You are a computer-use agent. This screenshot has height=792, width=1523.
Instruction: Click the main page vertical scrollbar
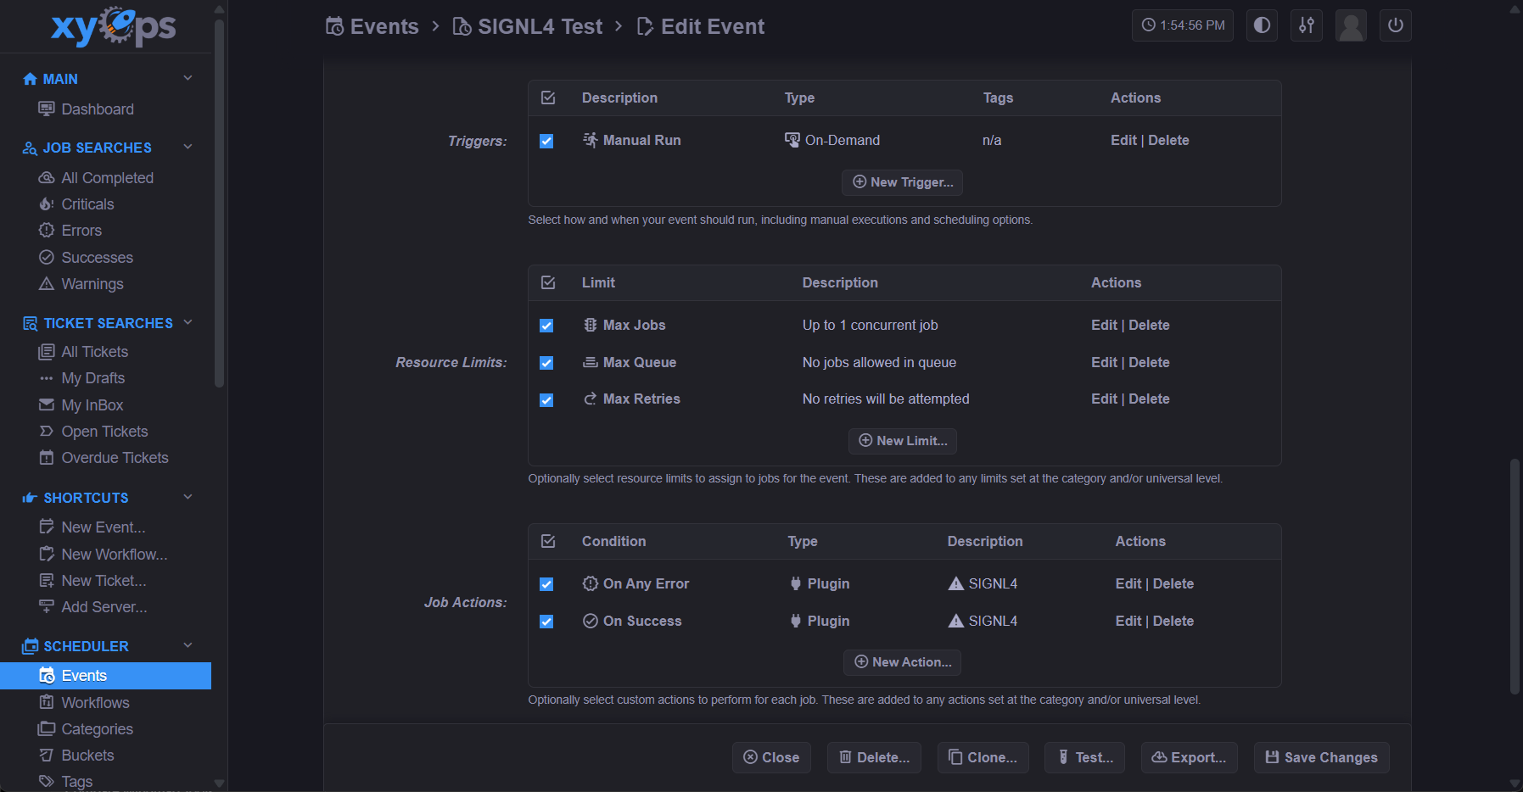pos(1515,577)
